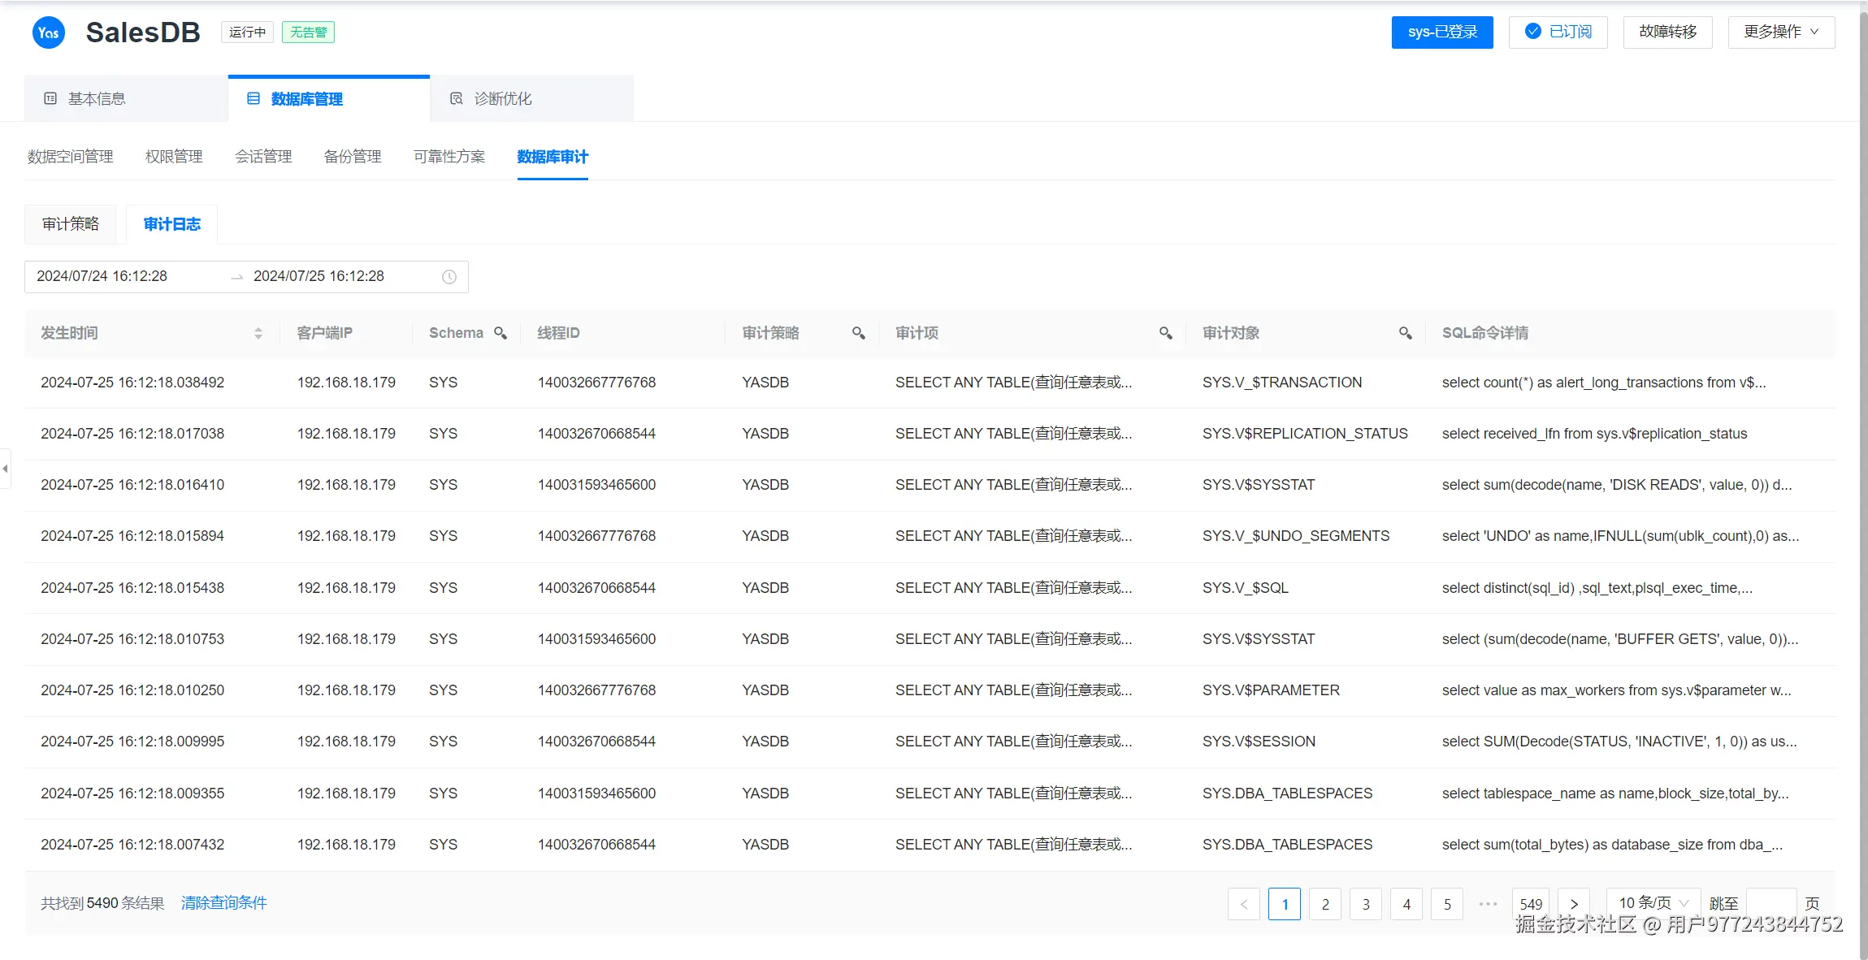Click the 清除查询条件 link
Viewport: 1868px width, 960px height.
point(223,903)
